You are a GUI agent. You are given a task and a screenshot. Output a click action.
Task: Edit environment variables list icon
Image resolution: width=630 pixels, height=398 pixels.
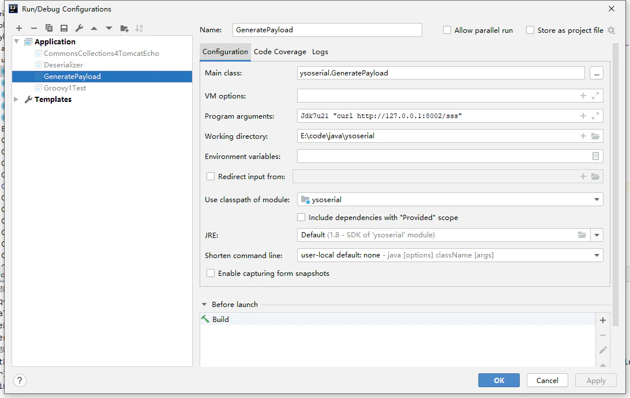[x=595, y=156]
